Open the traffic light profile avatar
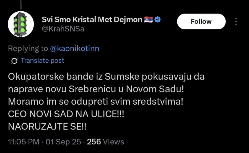The image size is (249, 153). pos(21,24)
